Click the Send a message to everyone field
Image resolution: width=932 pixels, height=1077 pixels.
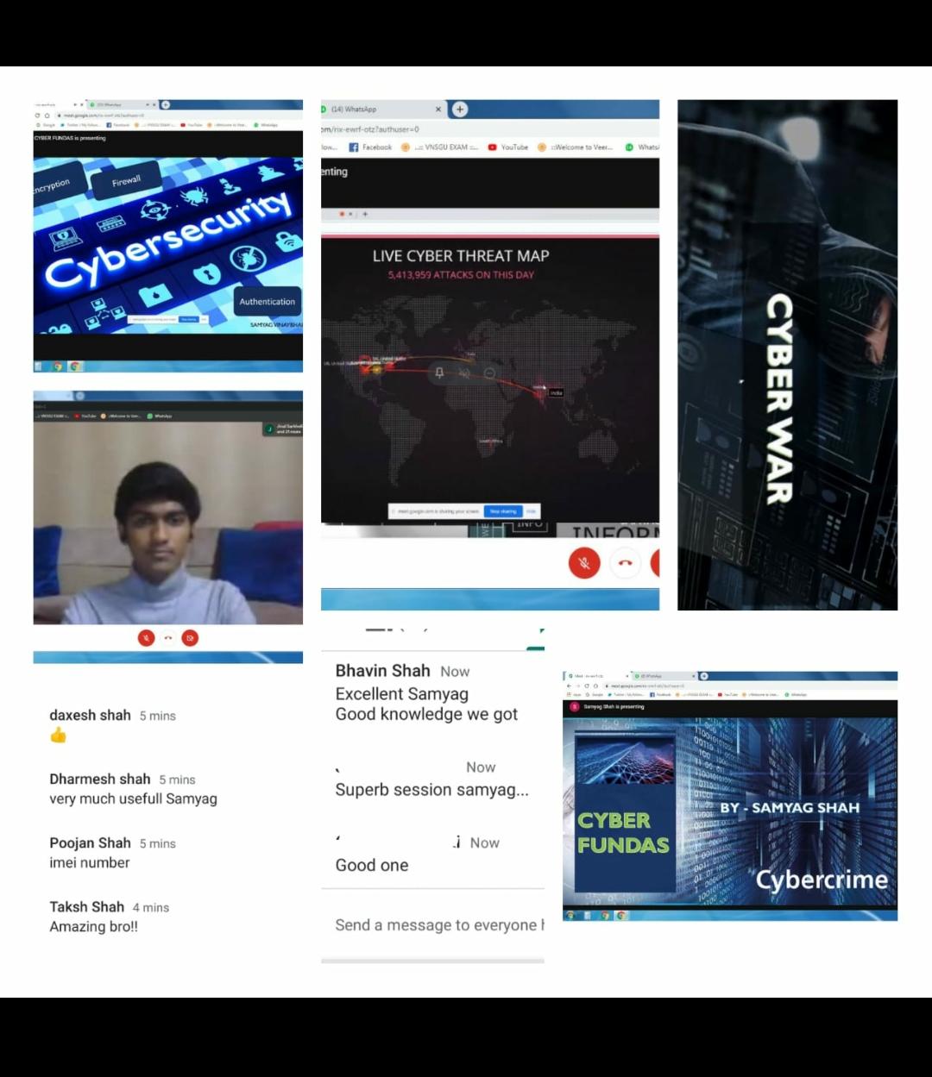436,925
